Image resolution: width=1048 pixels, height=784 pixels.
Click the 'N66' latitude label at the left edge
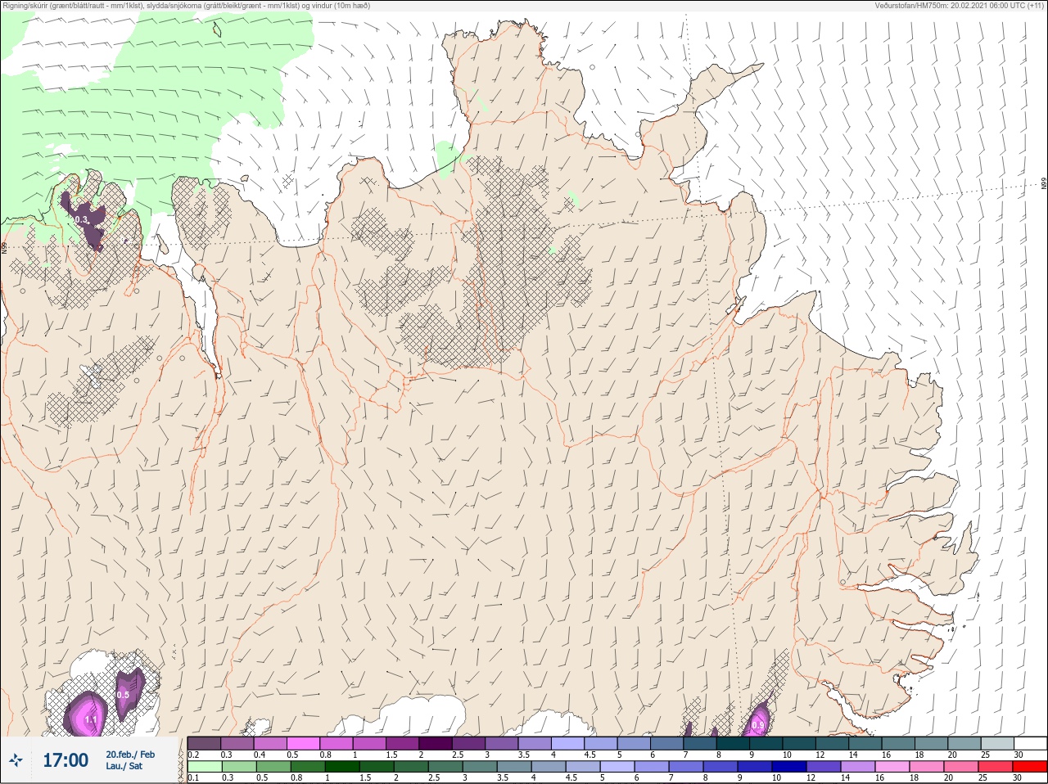click(4, 247)
